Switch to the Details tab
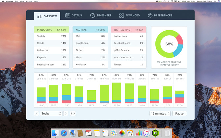 tap(74, 15)
